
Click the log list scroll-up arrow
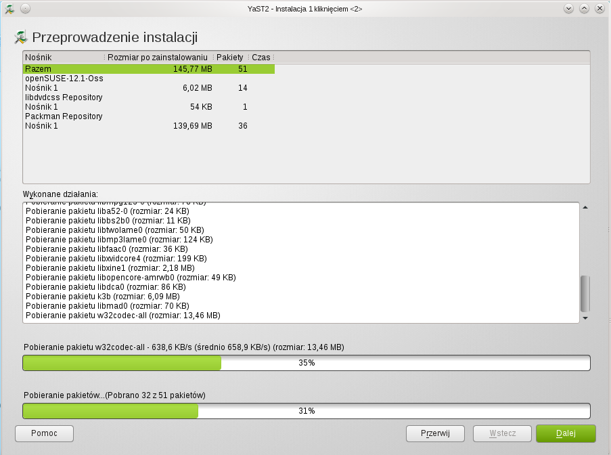585,207
